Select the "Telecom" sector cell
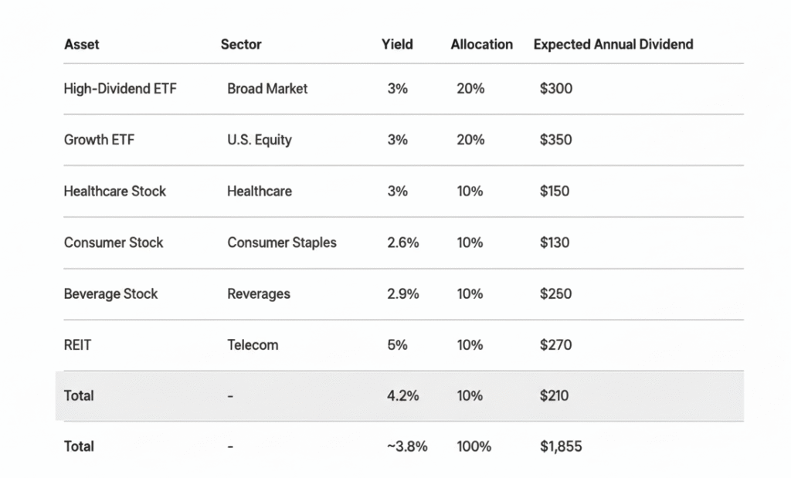791x478 pixels. [253, 344]
